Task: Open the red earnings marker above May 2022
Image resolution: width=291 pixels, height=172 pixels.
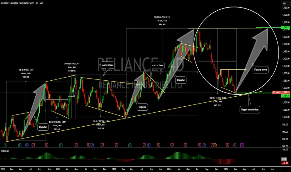Action: pyautogui.click(x=76, y=145)
